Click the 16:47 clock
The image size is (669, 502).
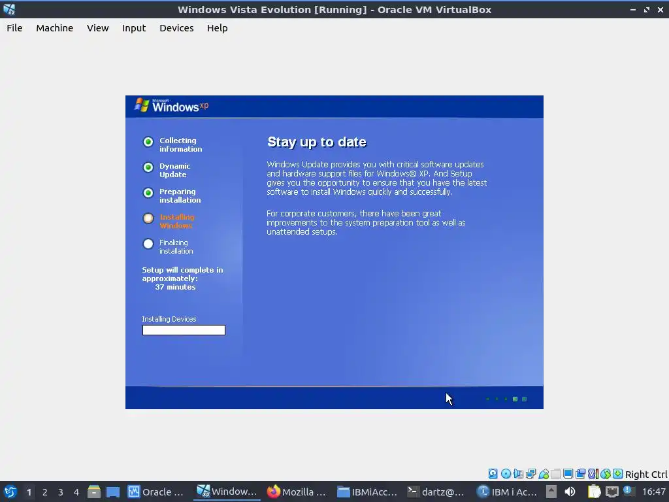653,492
